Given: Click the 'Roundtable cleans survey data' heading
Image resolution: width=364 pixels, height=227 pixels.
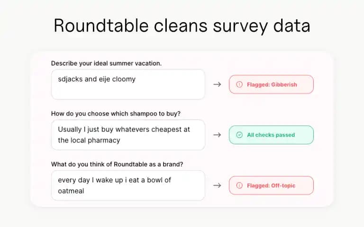Looking at the screenshot, I should pos(182,26).
